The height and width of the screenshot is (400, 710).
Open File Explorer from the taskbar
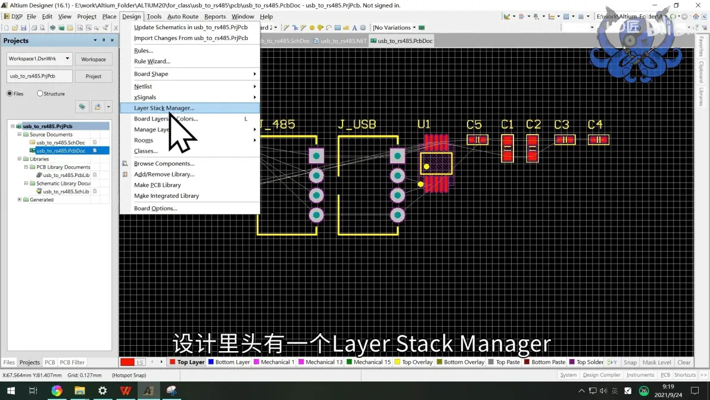(80, 390)
